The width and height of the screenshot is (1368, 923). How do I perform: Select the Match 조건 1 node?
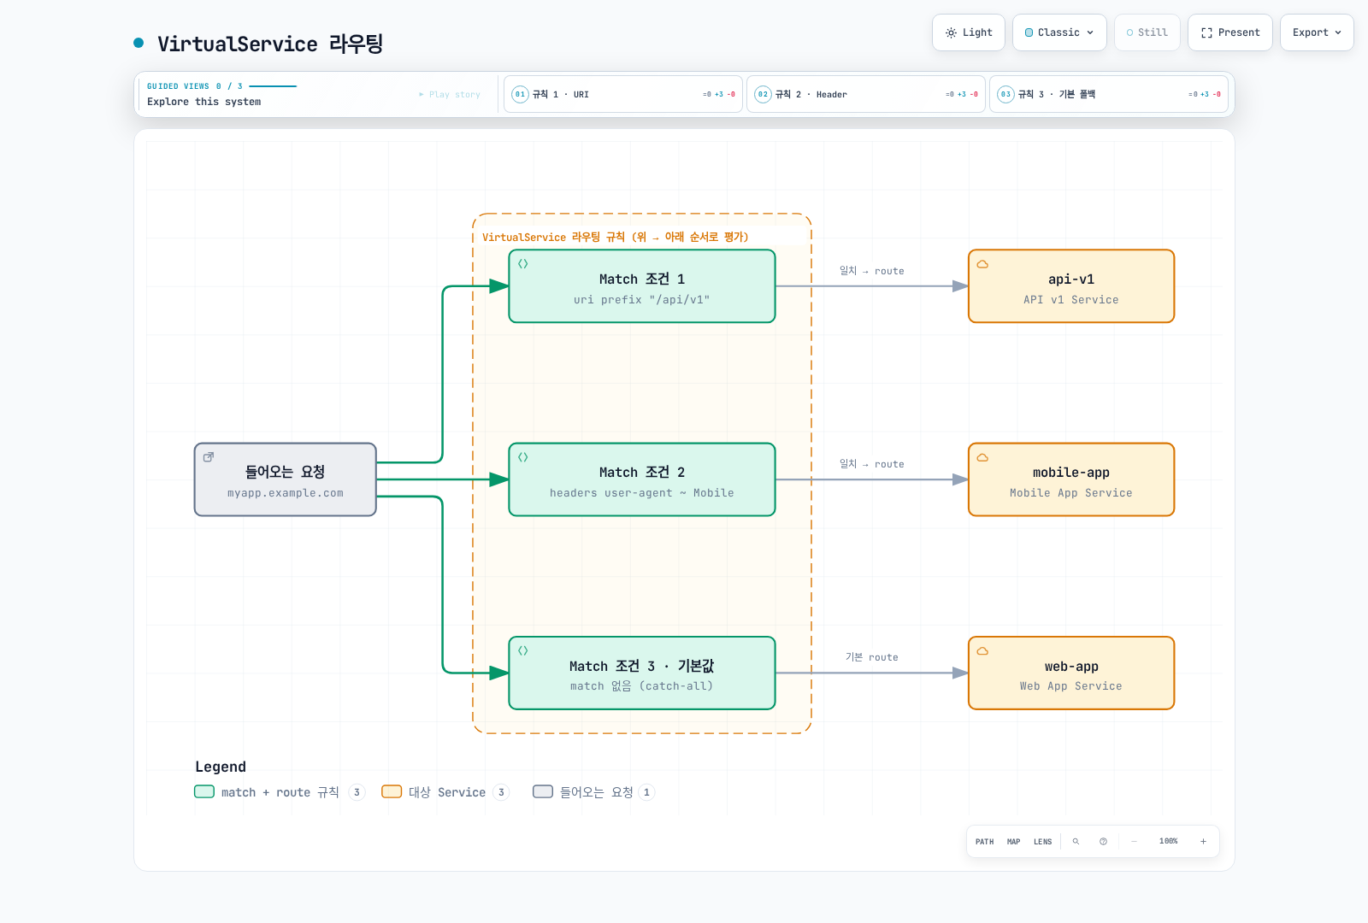coord(642,286)
